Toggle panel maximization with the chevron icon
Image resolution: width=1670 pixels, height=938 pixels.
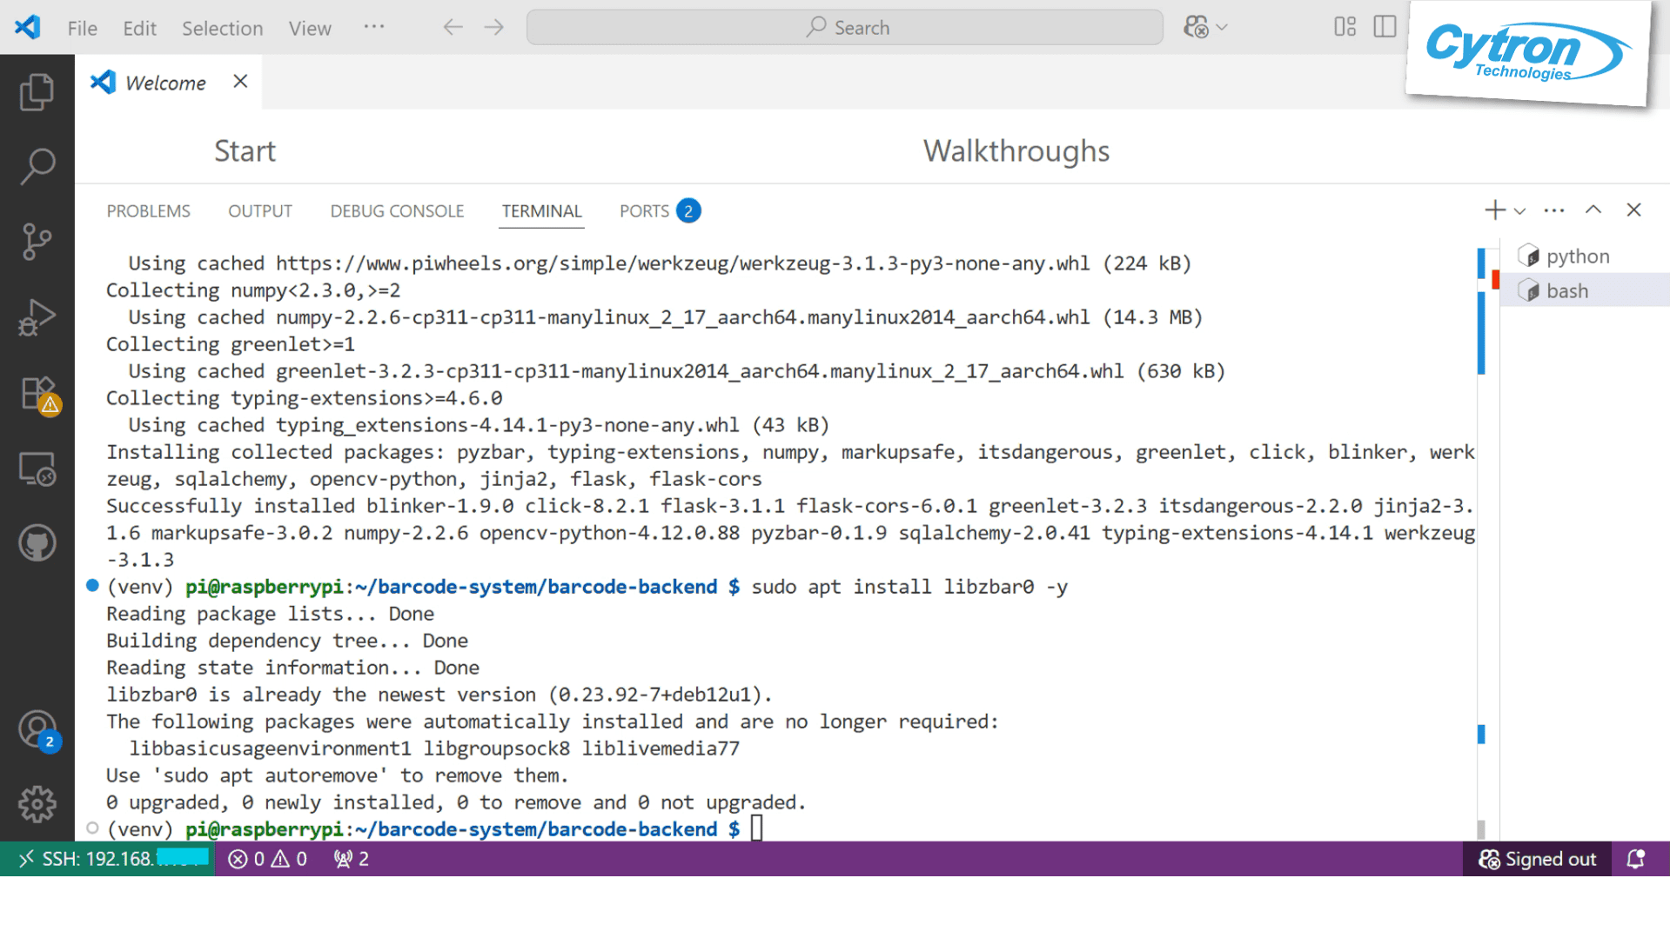click(1593, 210)
